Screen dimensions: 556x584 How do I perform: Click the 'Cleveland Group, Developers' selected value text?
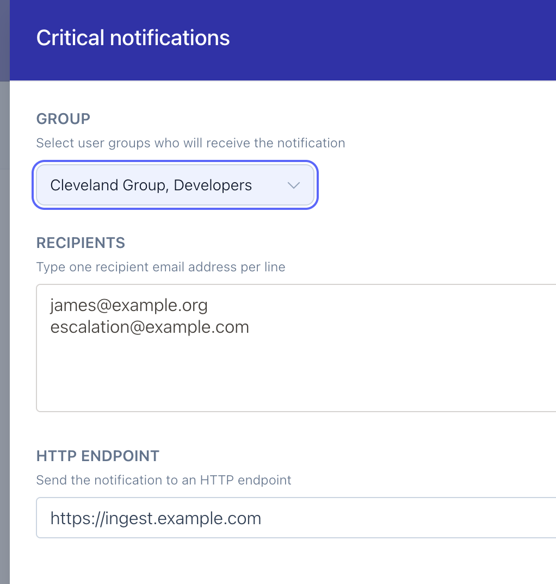[x=151, y=185]
